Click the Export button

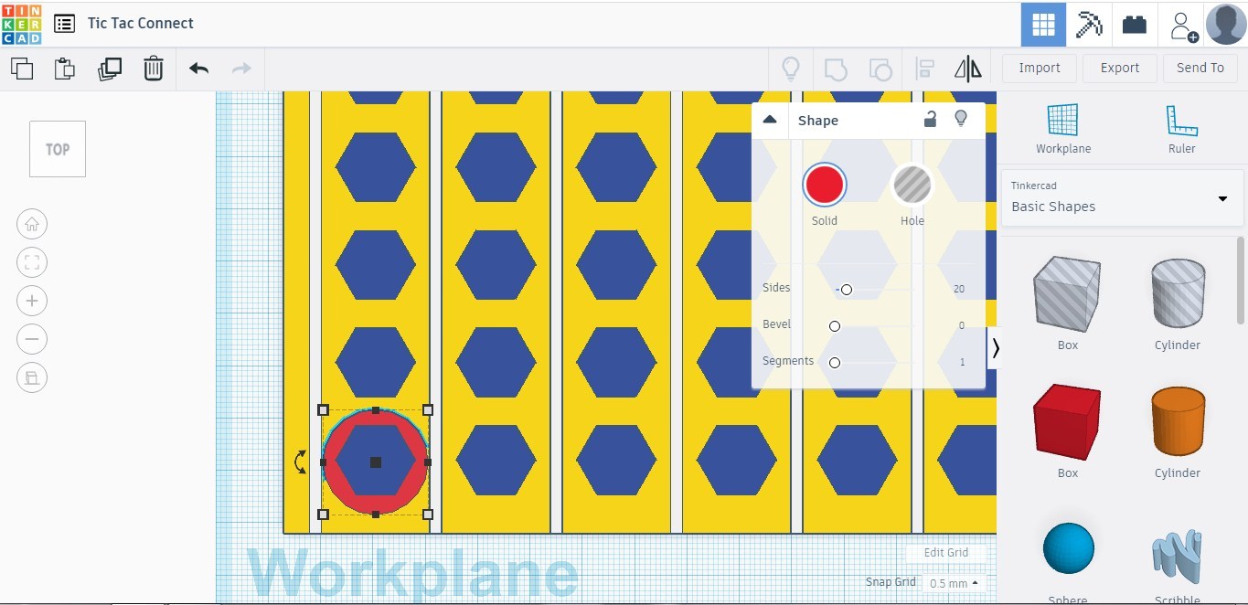1119,68
